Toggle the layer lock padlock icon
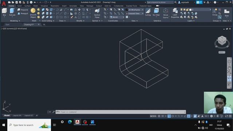The height and width of the screenshot is (131, 233). [x=187, y=10]
